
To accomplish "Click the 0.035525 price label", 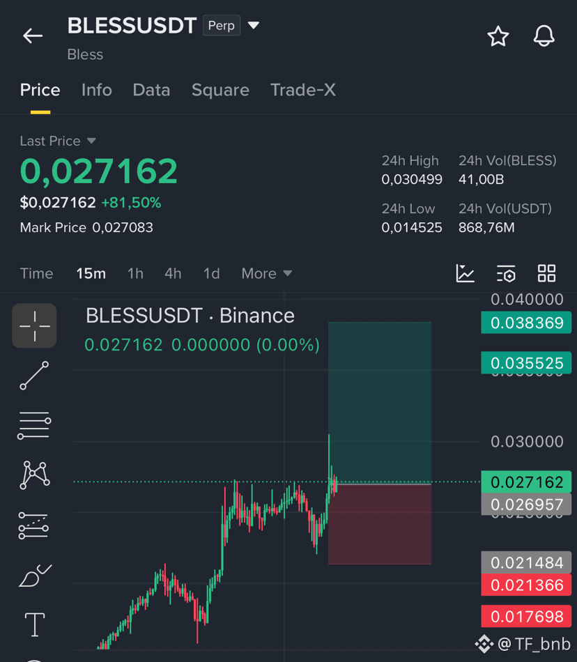I will coord(526,363).
